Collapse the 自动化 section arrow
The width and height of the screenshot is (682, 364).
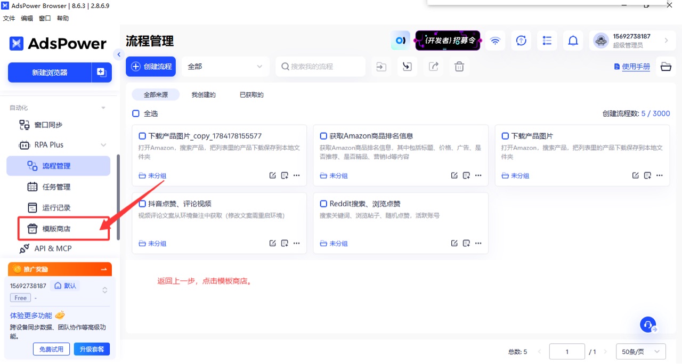pos(103,108)
